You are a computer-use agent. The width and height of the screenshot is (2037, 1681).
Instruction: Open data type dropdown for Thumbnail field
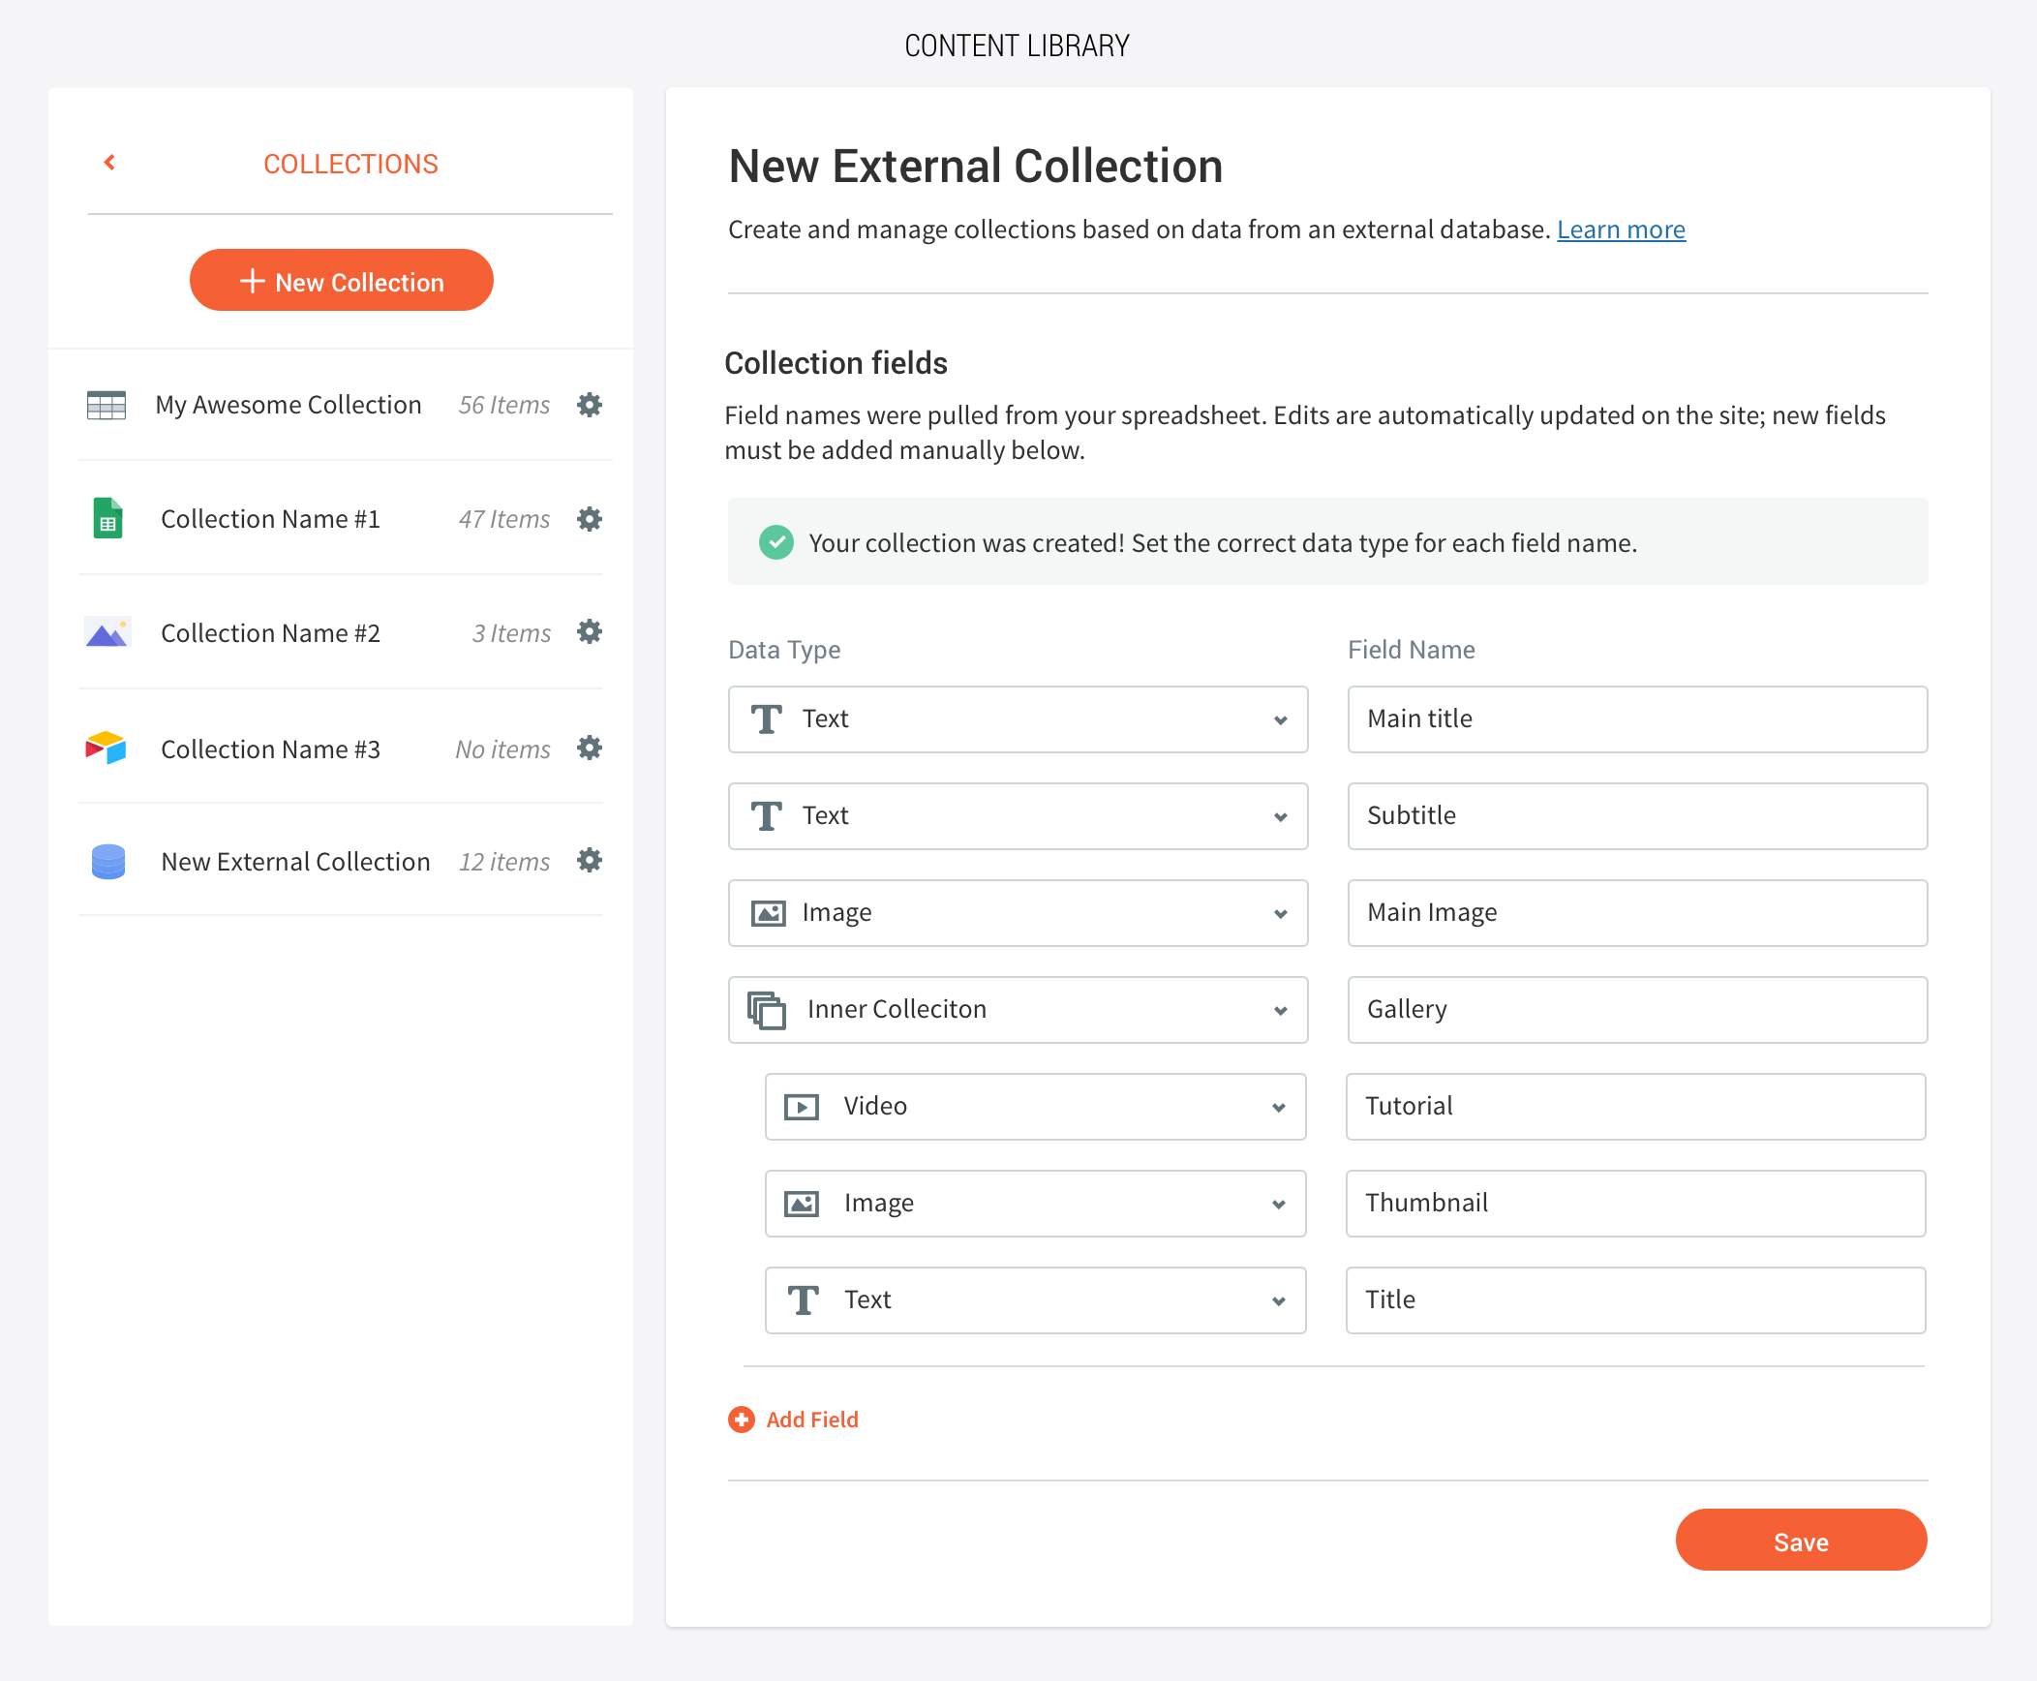click(1034, 1204)
